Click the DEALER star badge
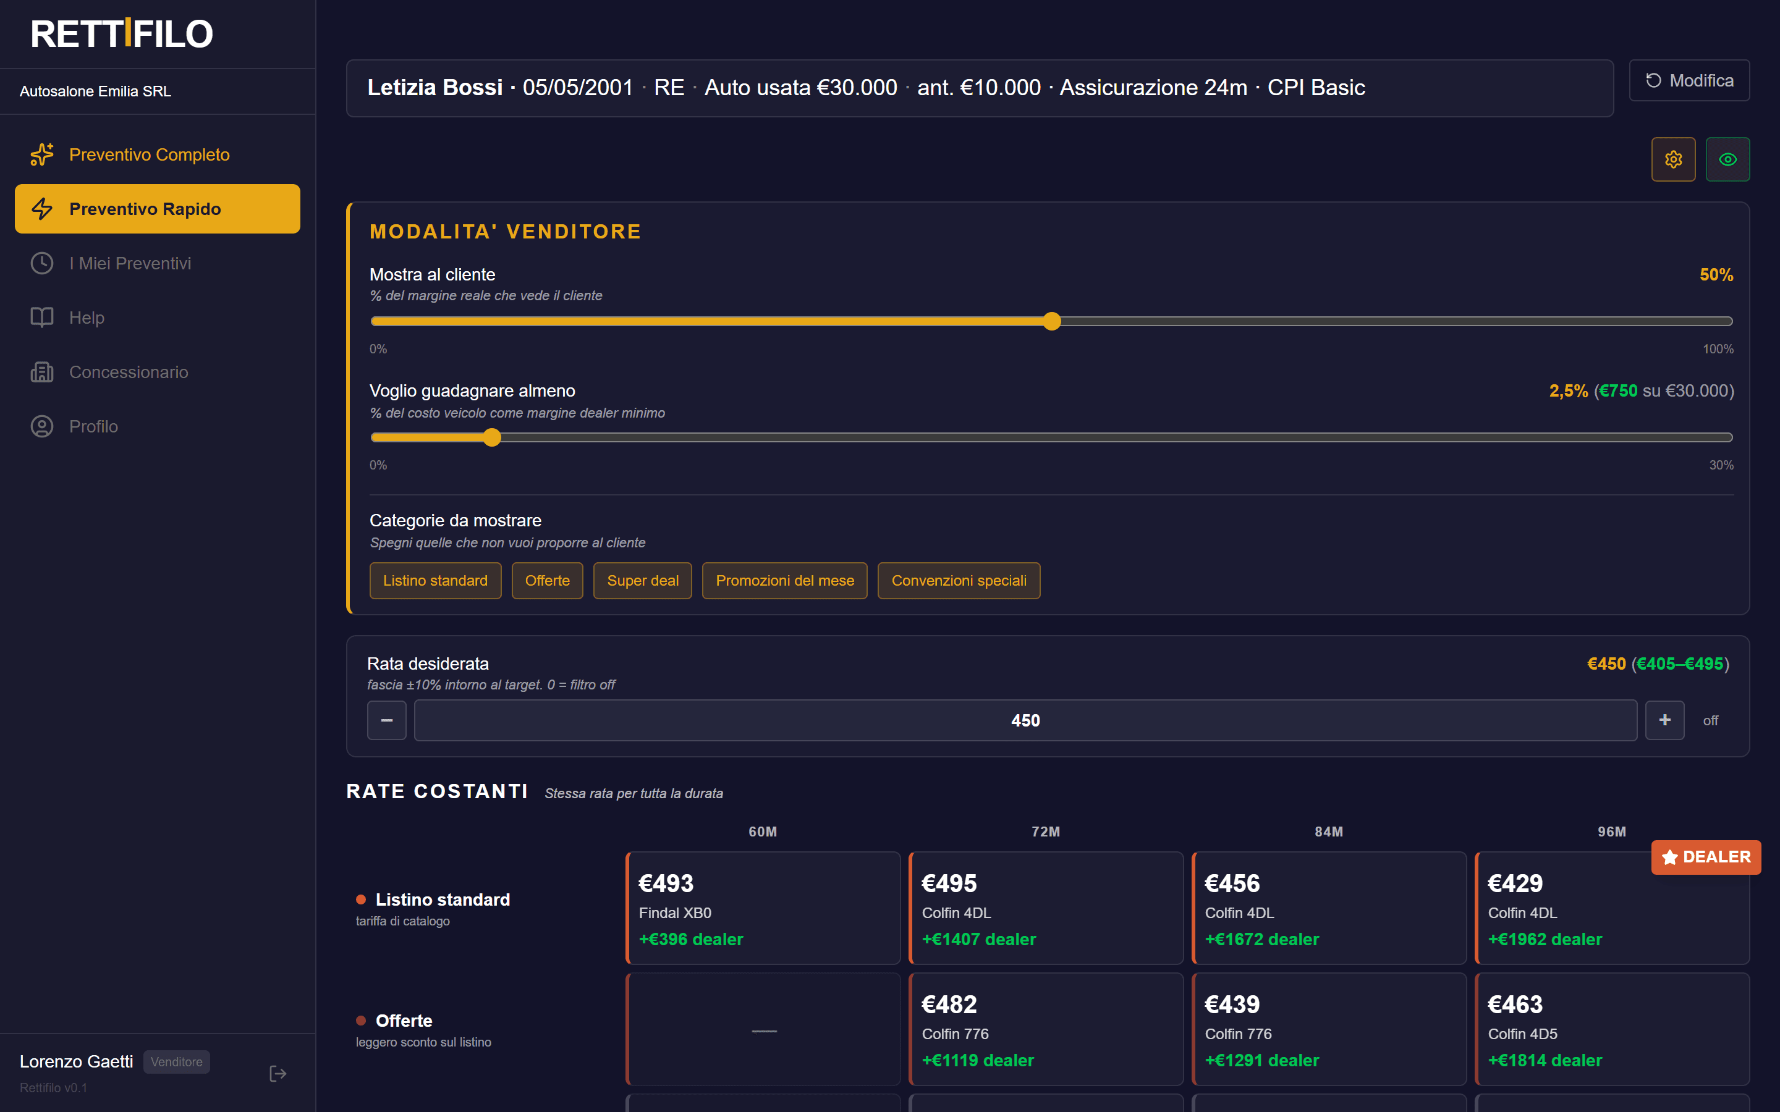1780x1112 pixels. click(1706, 857)
